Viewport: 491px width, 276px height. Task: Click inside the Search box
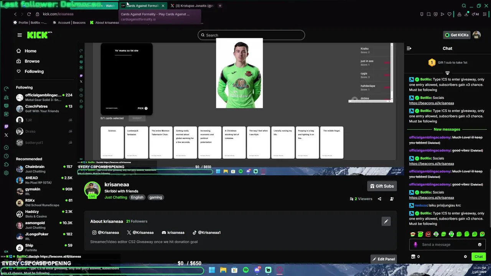click(x=251, y=35)
